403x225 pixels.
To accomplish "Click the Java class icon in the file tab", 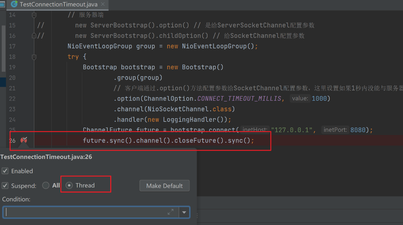I will (14, 4).
